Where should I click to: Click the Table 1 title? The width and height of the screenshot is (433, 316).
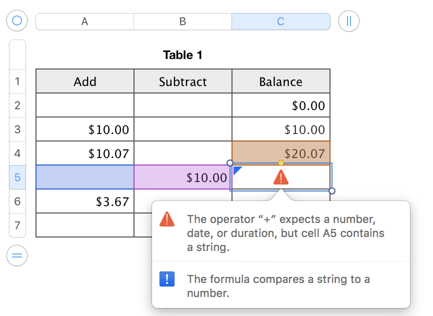click(x=182, y=55)
